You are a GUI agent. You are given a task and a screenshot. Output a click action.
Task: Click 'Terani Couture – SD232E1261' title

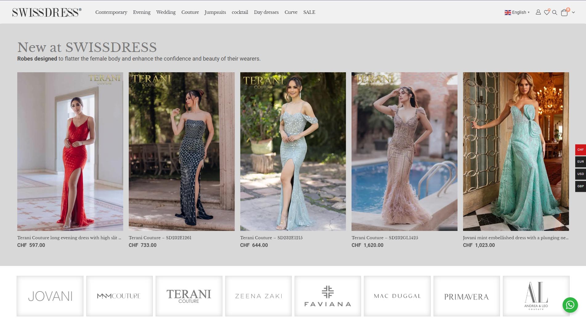click(x=160, y=238)
